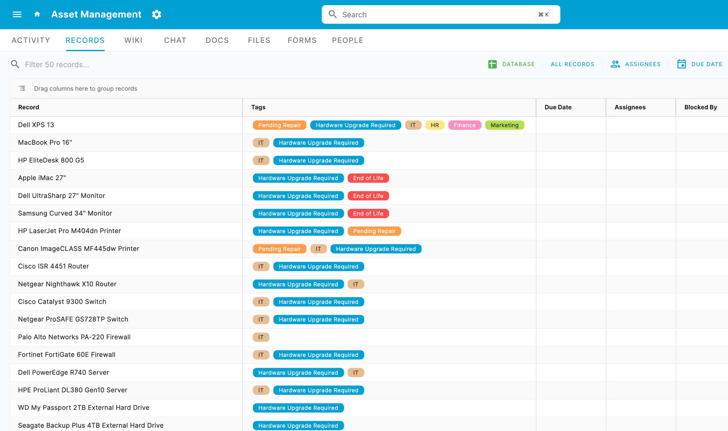
Task: Click the Finance tag on Dell XPS 13
Action: (464, 125)
